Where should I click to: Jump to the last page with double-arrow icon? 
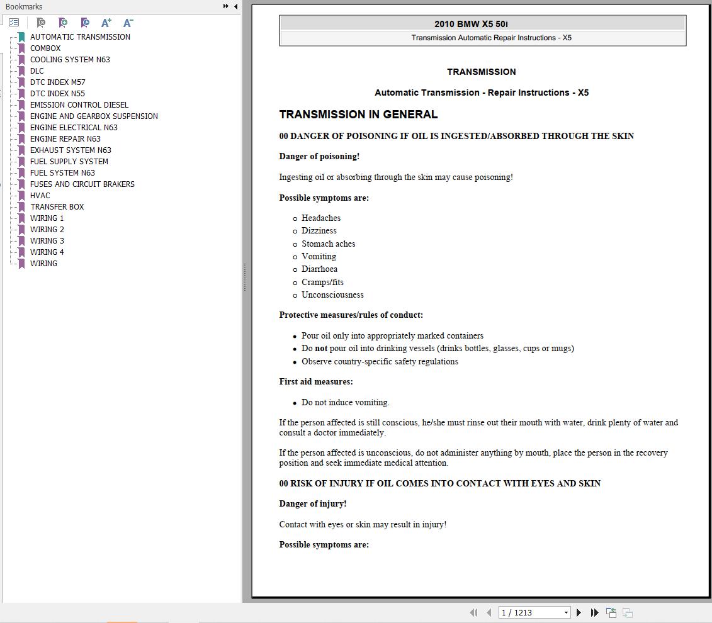point(594,612)
